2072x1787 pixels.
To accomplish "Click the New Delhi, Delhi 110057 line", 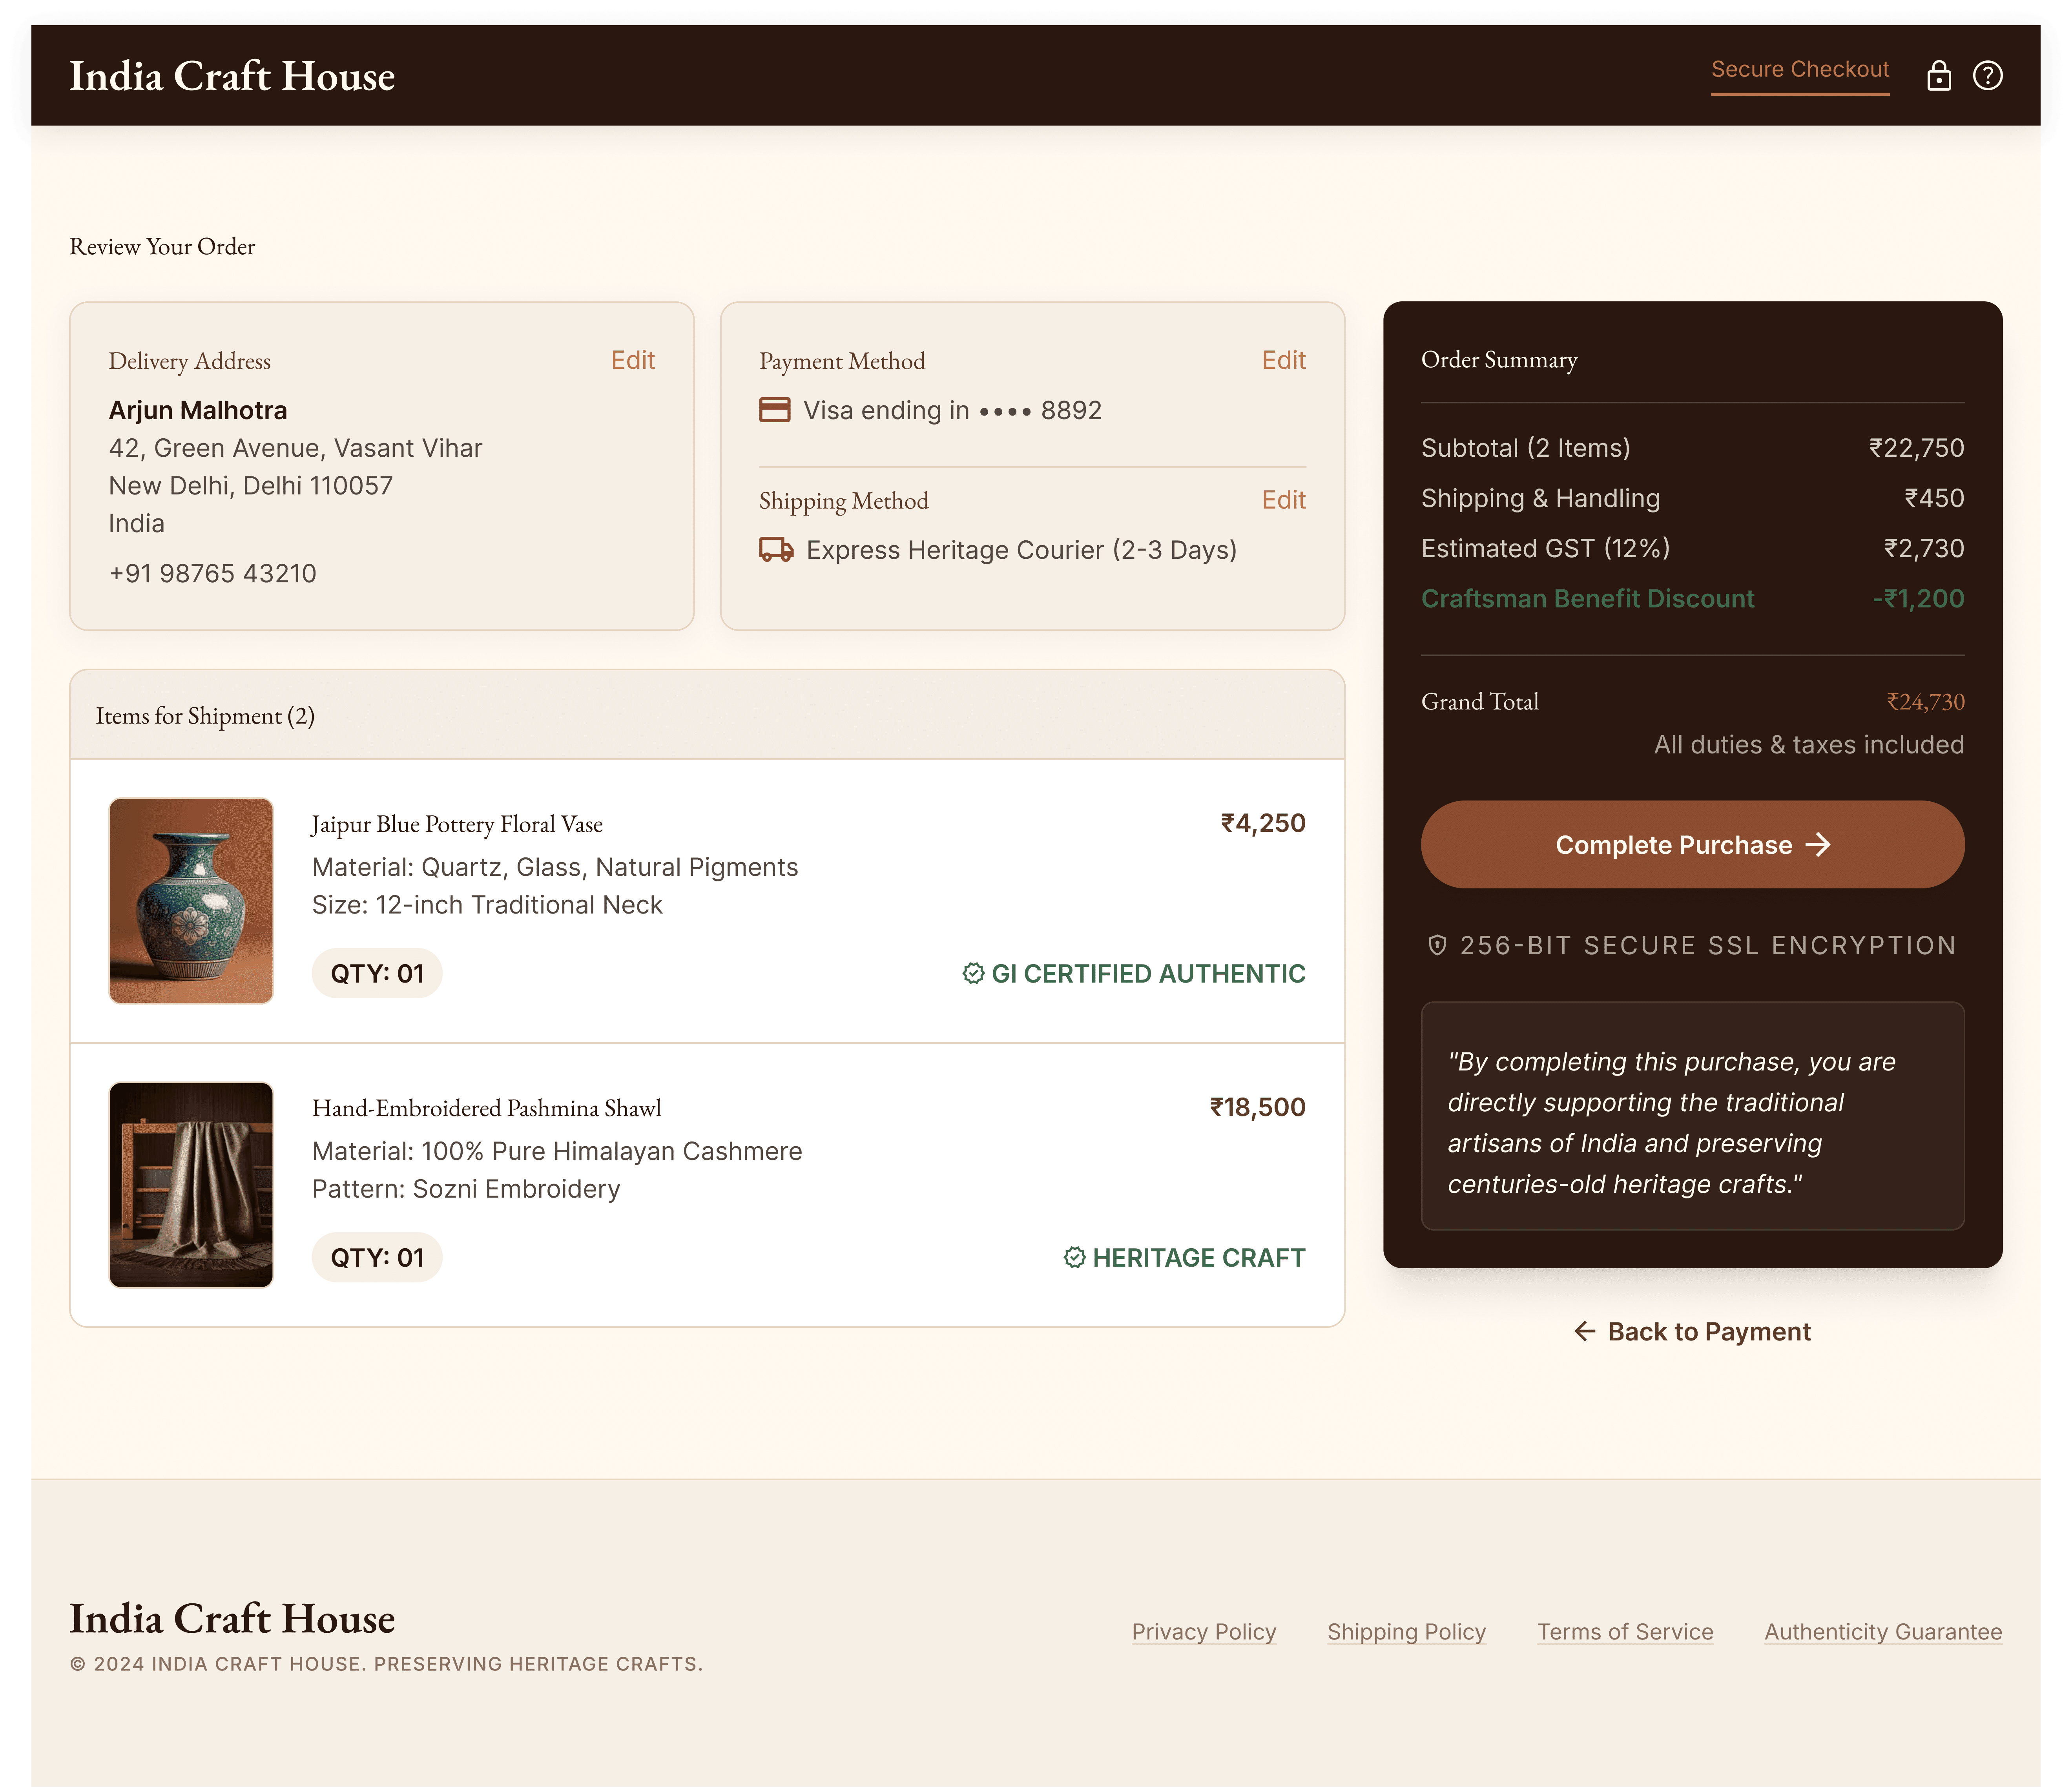I will pos(251,486).
